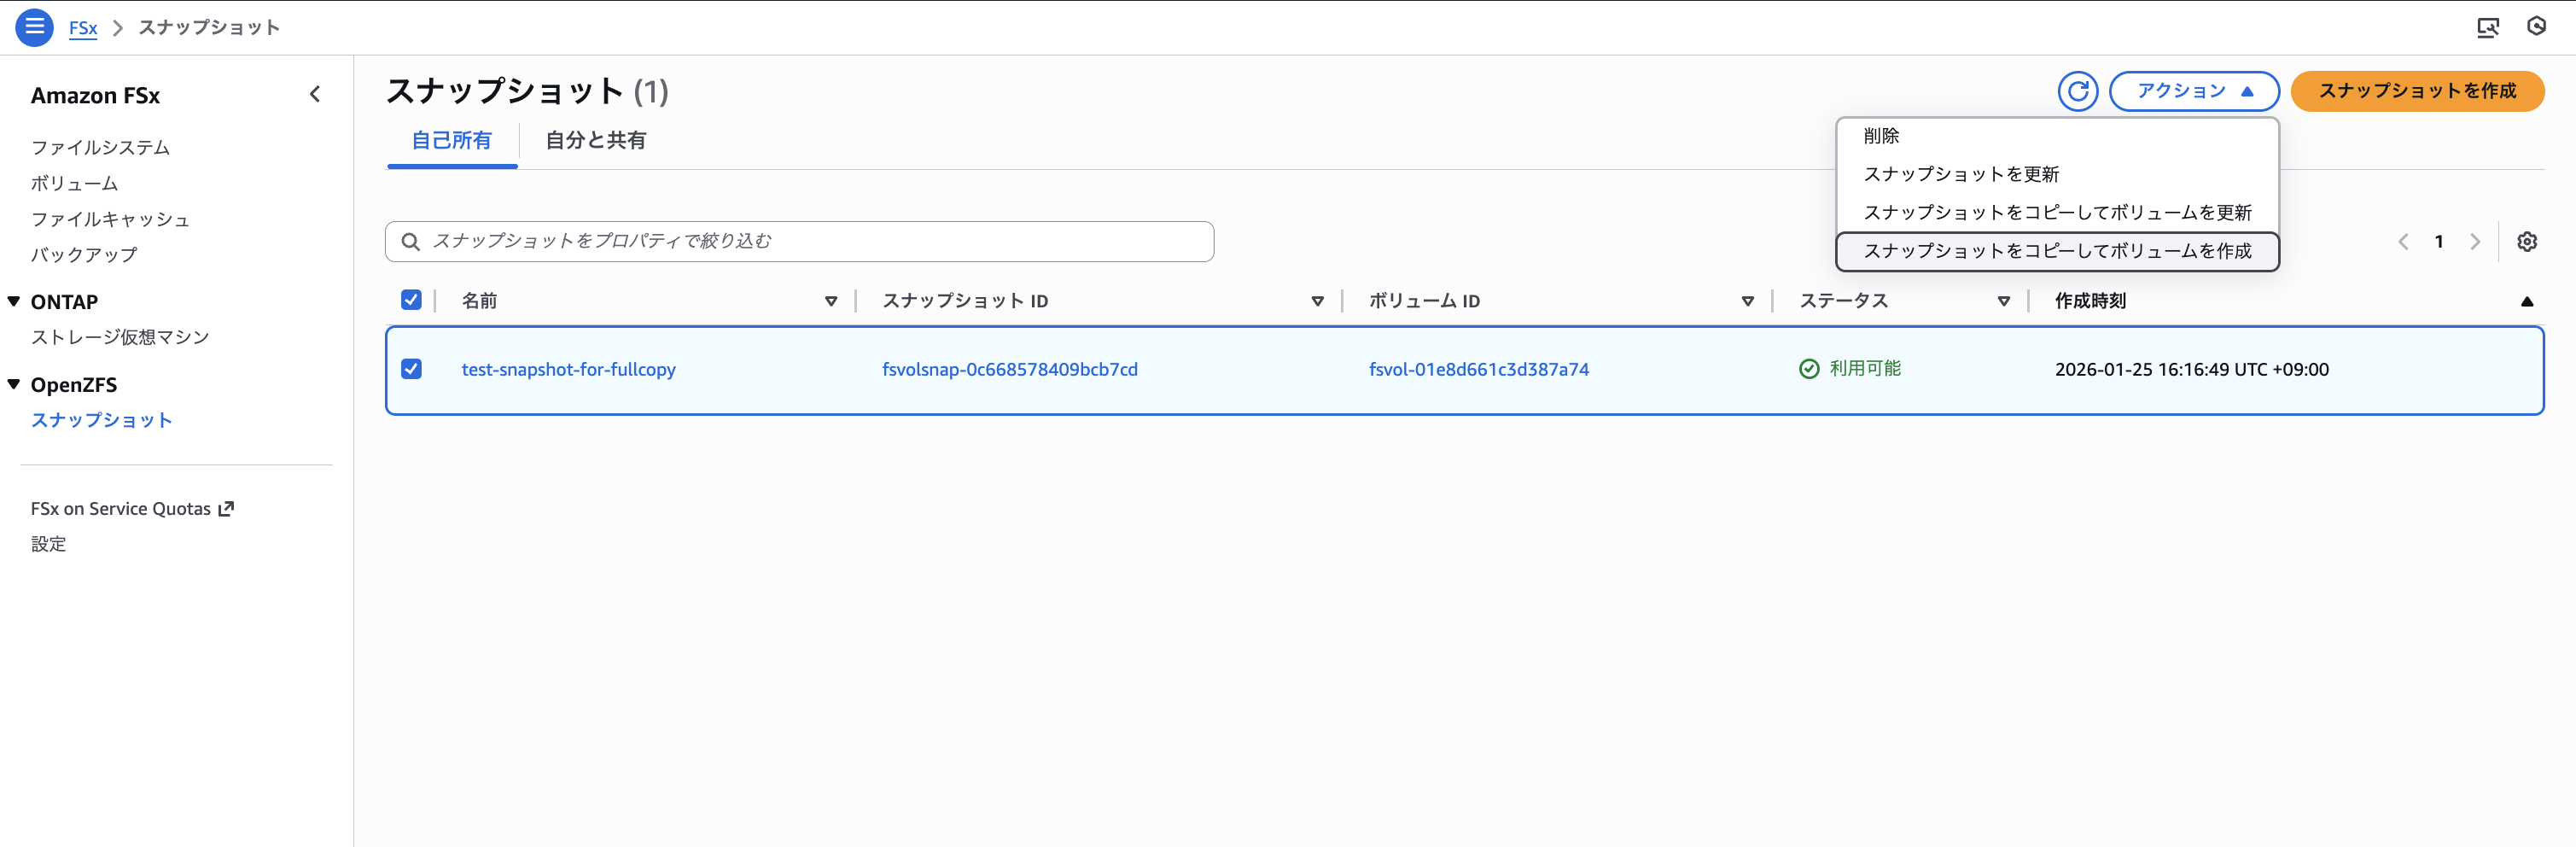
Task: Collapse the Amazon FSx side panel
Action: (315, 95)
